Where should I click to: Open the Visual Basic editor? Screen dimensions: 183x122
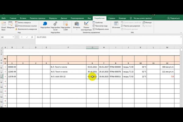point(3,26)
